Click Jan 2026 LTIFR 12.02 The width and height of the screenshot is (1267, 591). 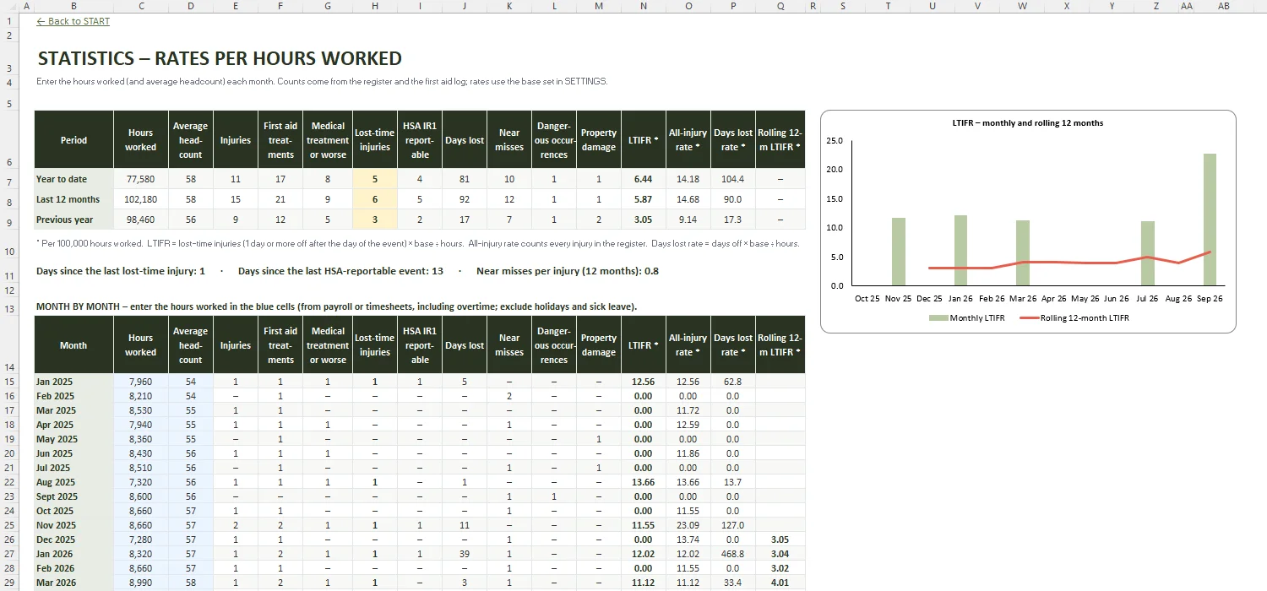644,554
